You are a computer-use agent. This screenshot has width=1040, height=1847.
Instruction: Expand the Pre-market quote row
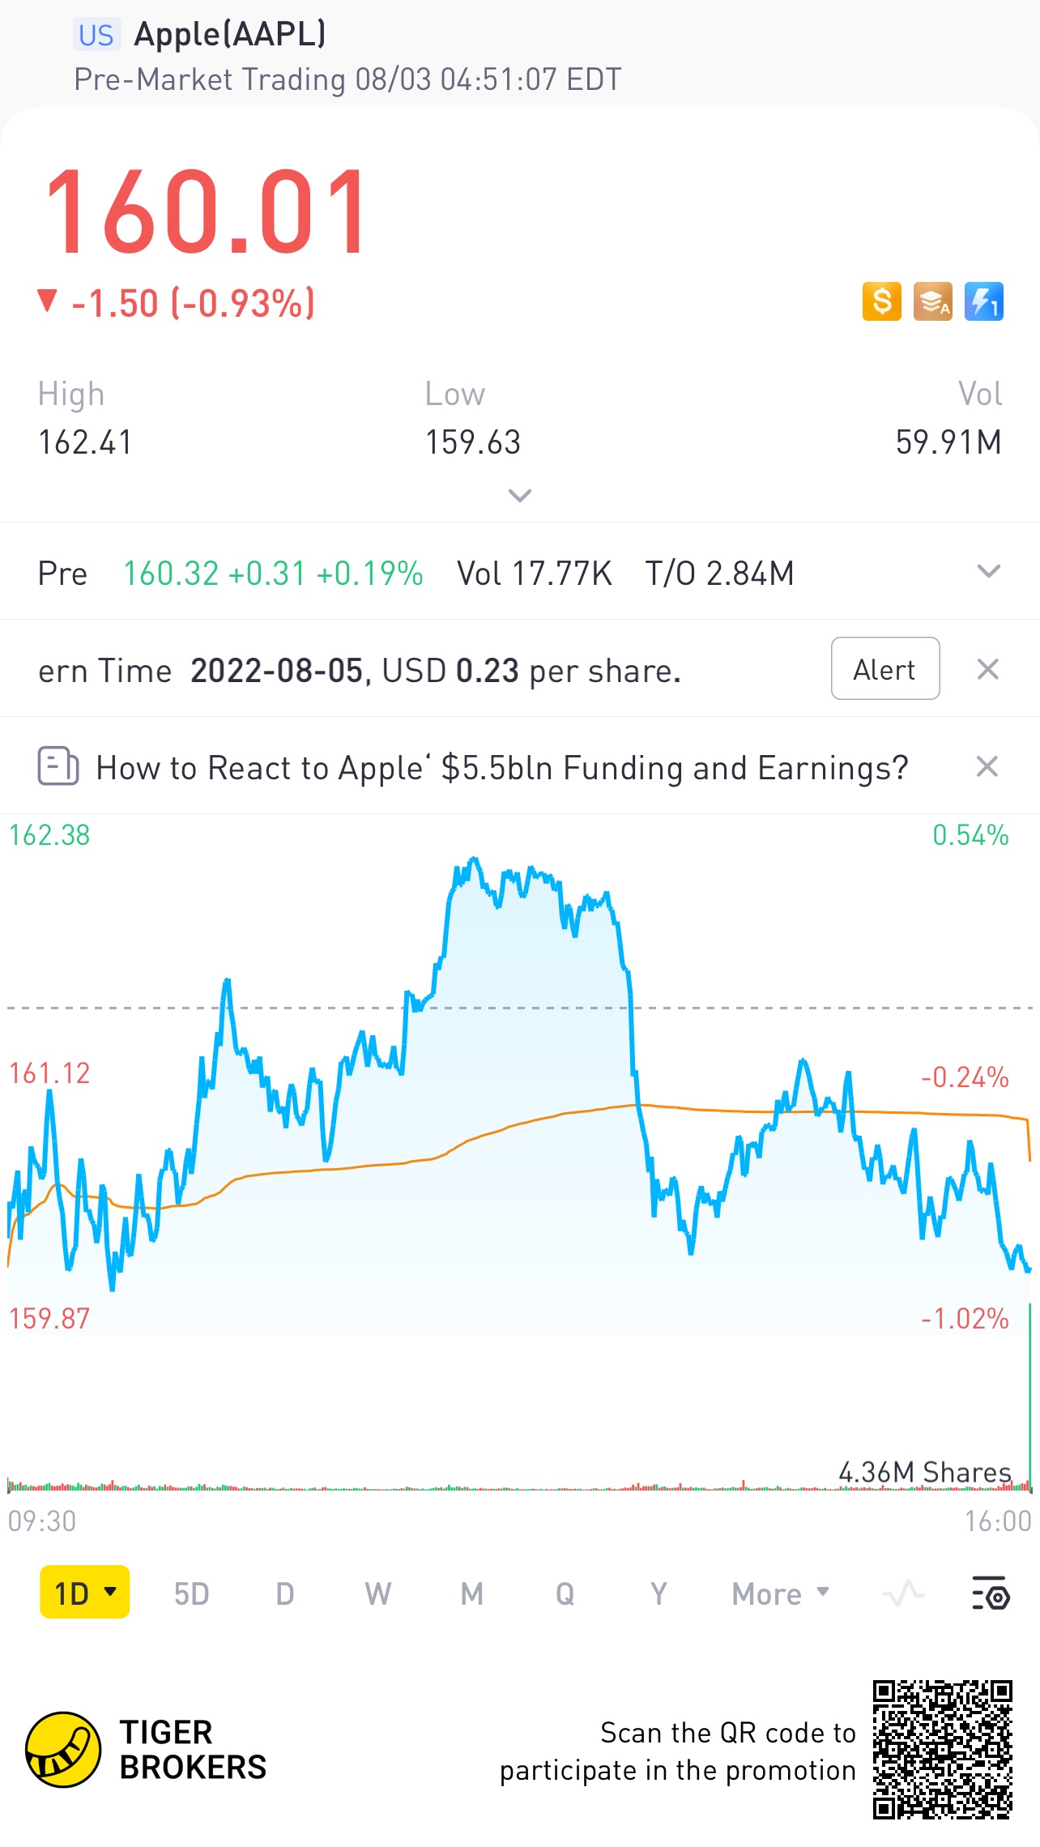pos(988,572)
